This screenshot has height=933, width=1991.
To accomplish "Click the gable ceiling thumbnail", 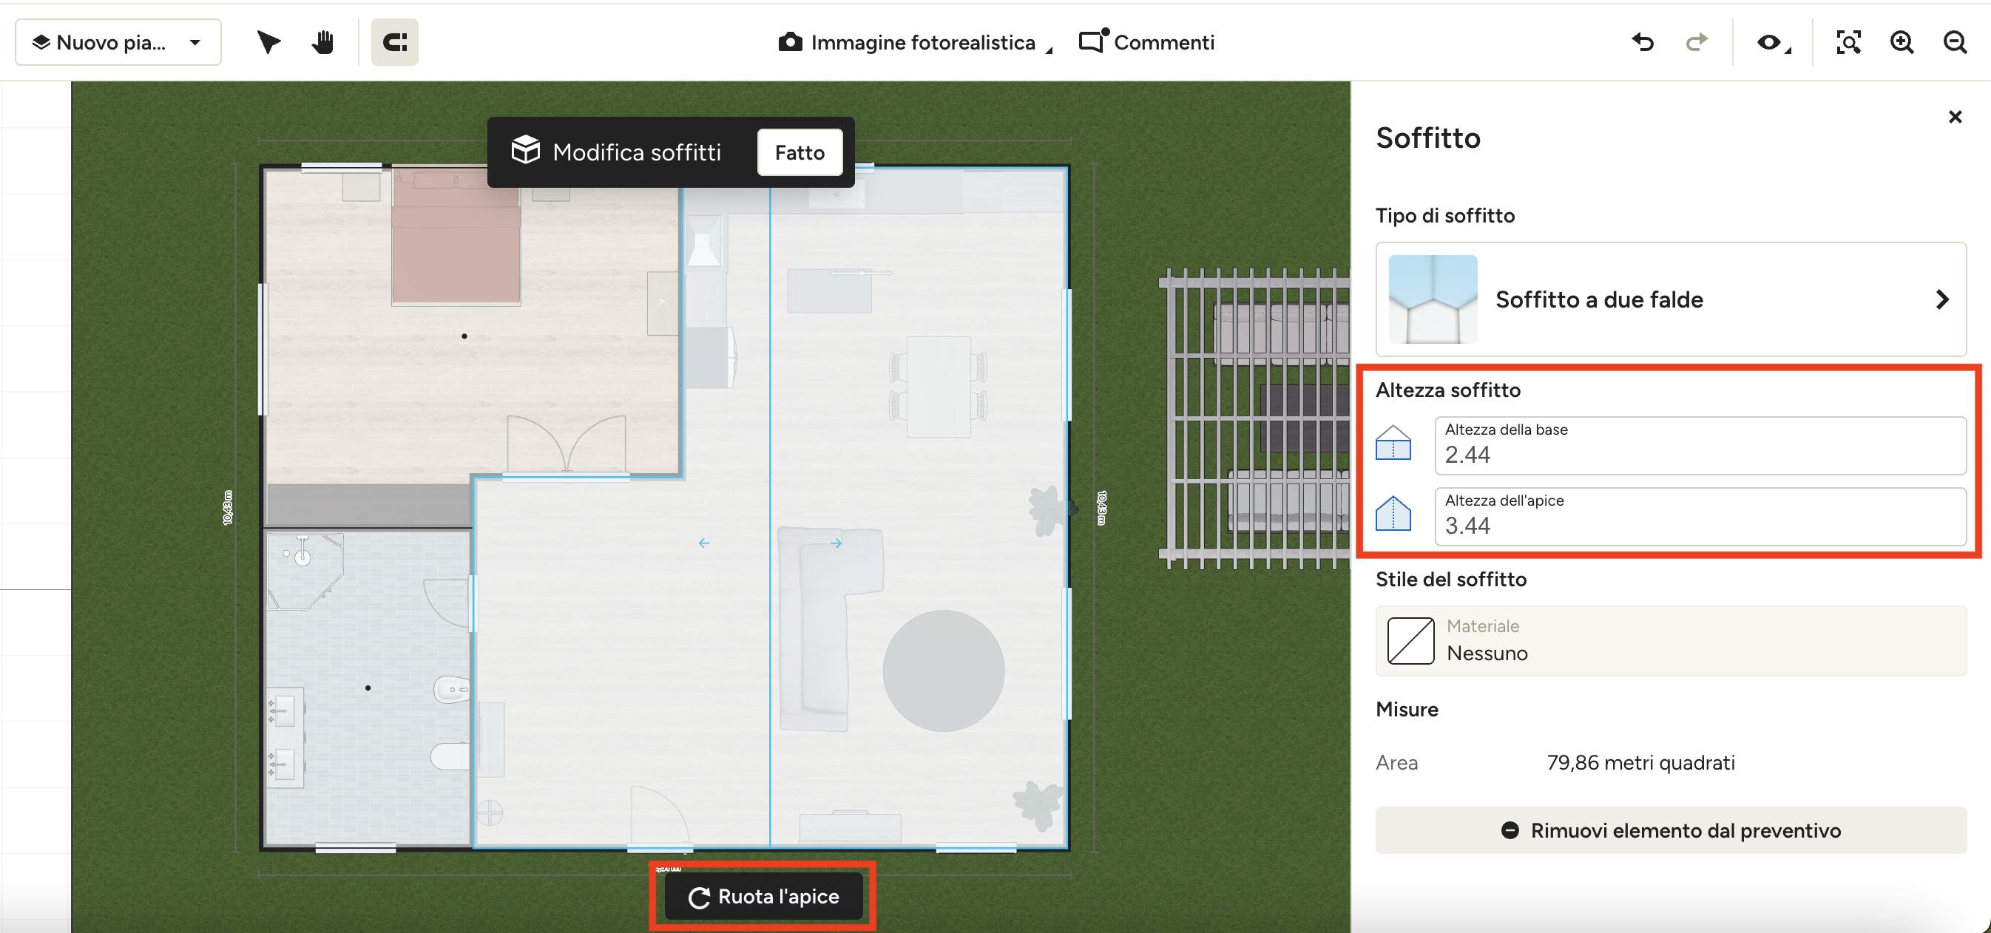I will 1432,299.
